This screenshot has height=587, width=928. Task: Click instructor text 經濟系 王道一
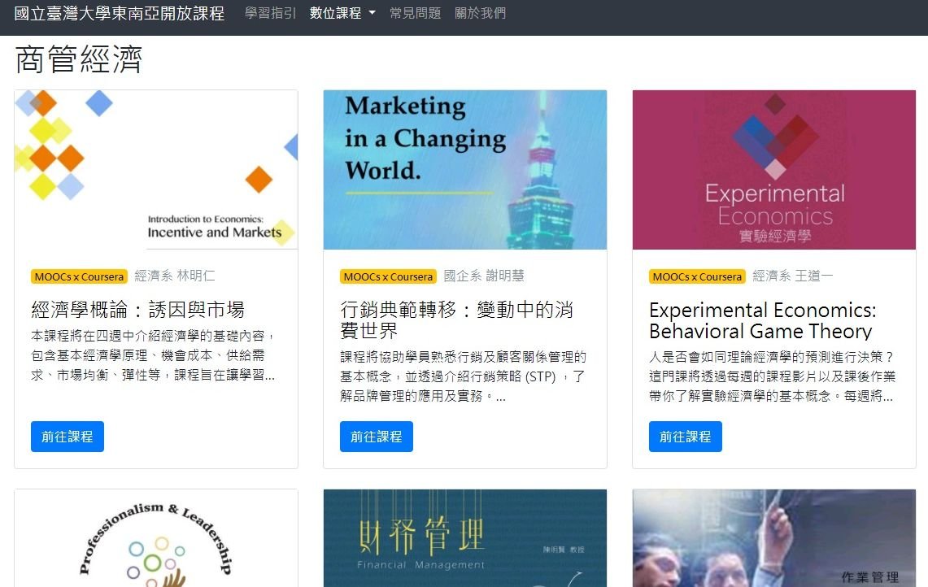792,276
